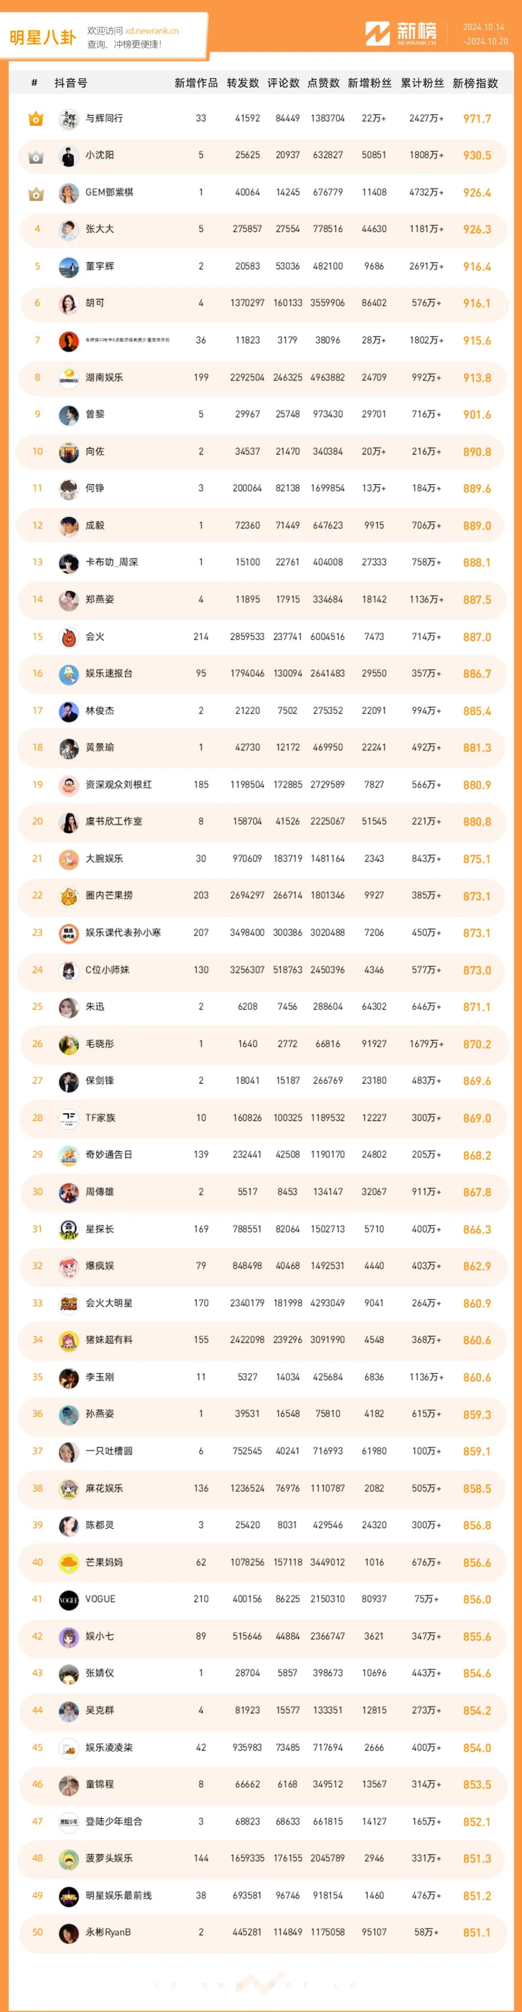Click 971.7 index score for 与辉同行

[x=477, y=119]
